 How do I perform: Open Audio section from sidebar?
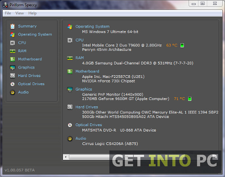tap(23, 92)
